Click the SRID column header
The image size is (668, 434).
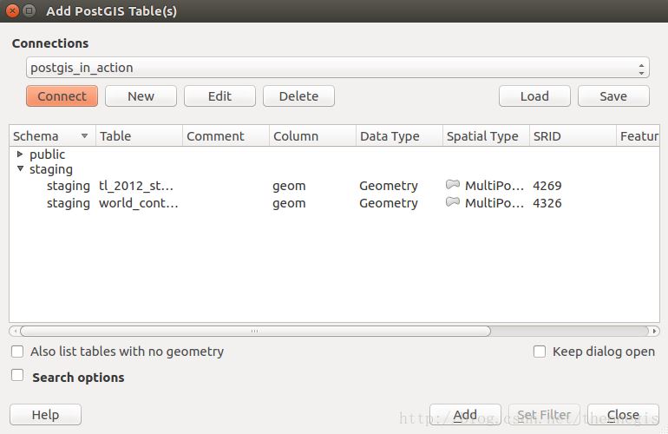(x=573, y=136)
